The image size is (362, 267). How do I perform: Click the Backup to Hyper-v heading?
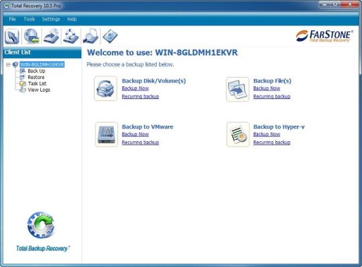tap(279, 126)
